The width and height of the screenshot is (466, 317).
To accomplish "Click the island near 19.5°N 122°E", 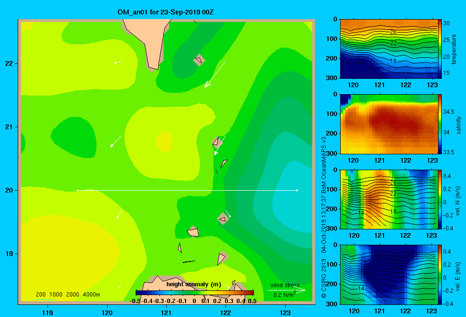I will pos(223,219).
